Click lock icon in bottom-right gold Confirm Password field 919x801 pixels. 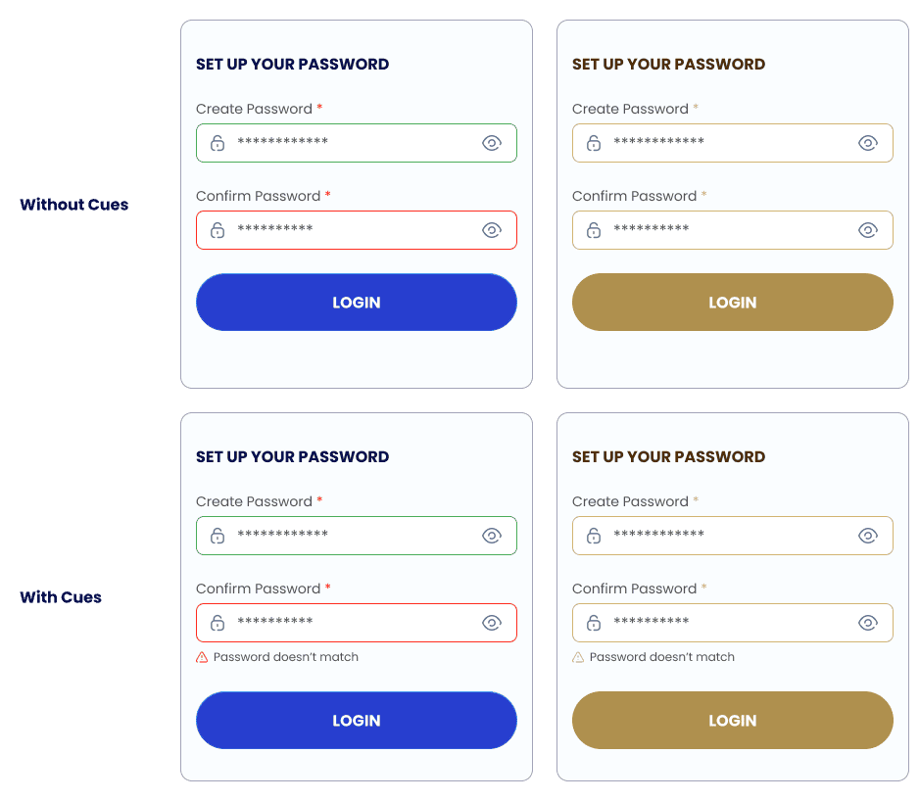click(594, 623)
